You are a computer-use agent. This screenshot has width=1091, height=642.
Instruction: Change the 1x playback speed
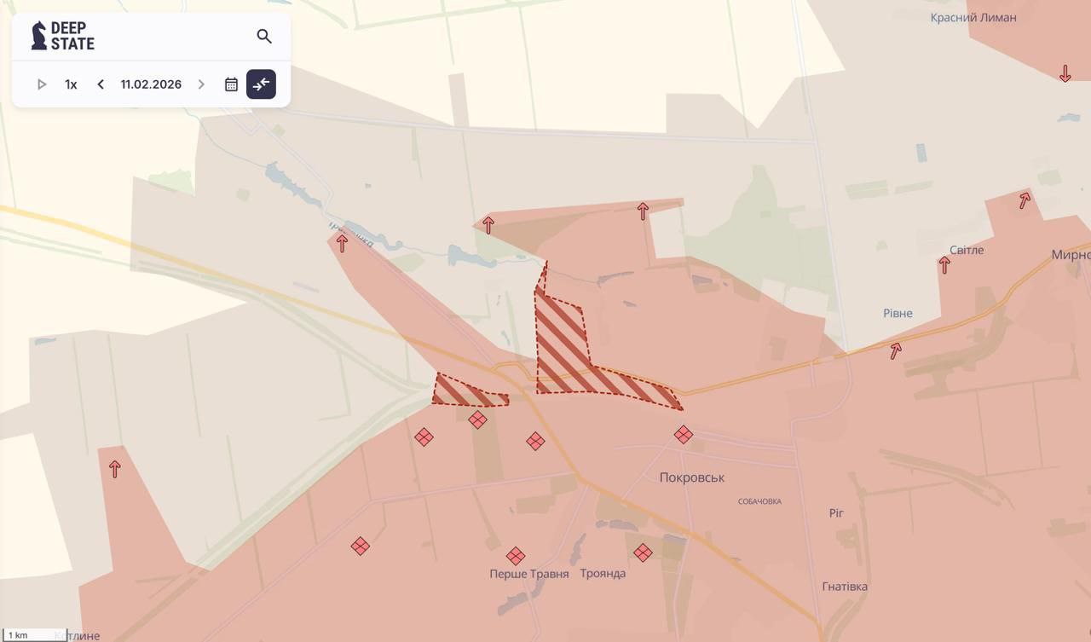71,84
